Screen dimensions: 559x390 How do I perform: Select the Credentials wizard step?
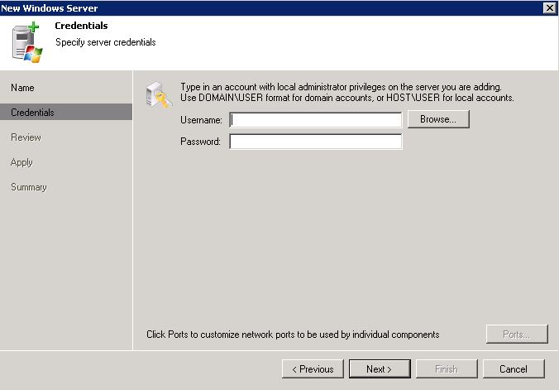[x=66, y=112]
